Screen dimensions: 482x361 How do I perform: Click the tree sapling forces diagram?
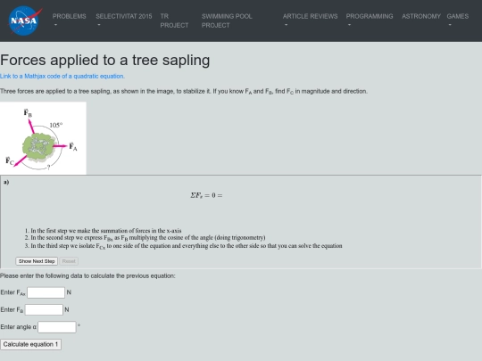pyautogui.click(x=43, y=138)
